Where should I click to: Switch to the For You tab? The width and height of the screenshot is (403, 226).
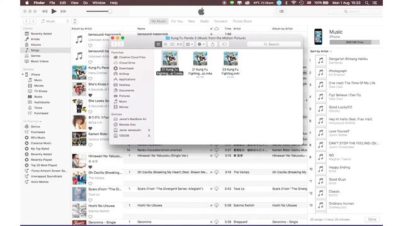click(x=177, y=21)
